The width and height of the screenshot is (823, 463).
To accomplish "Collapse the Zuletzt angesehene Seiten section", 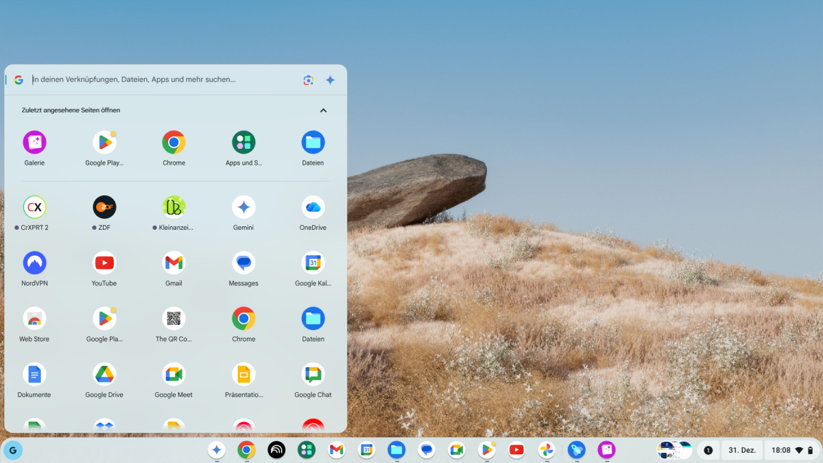I will [323, 110].
